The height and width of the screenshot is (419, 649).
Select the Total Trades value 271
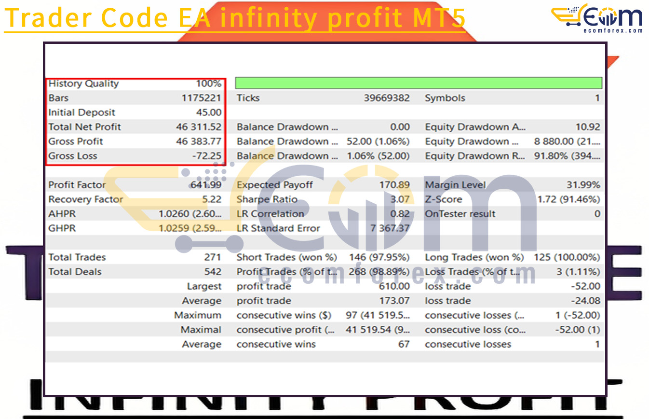pyautogui.click(x=213, y=257)
